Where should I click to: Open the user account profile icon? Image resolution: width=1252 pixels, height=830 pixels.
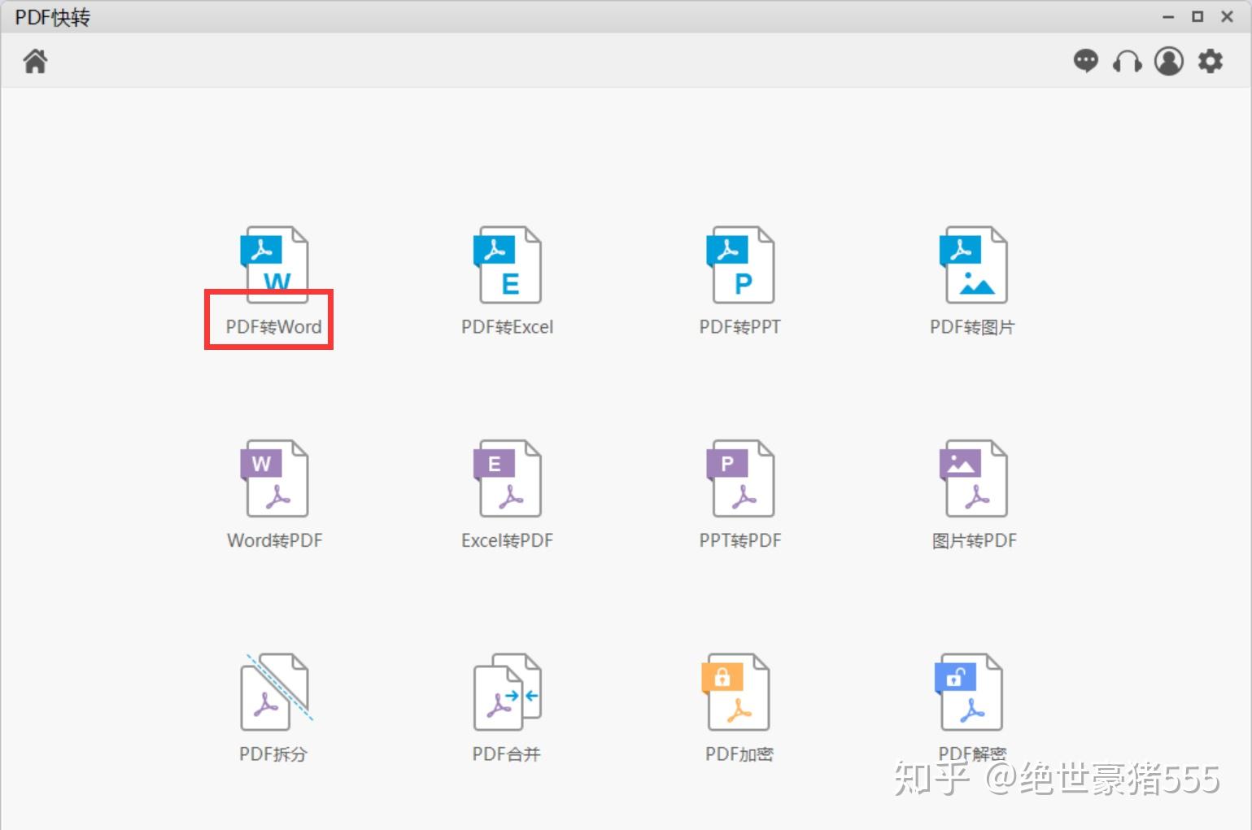[x=1169, y=61]
